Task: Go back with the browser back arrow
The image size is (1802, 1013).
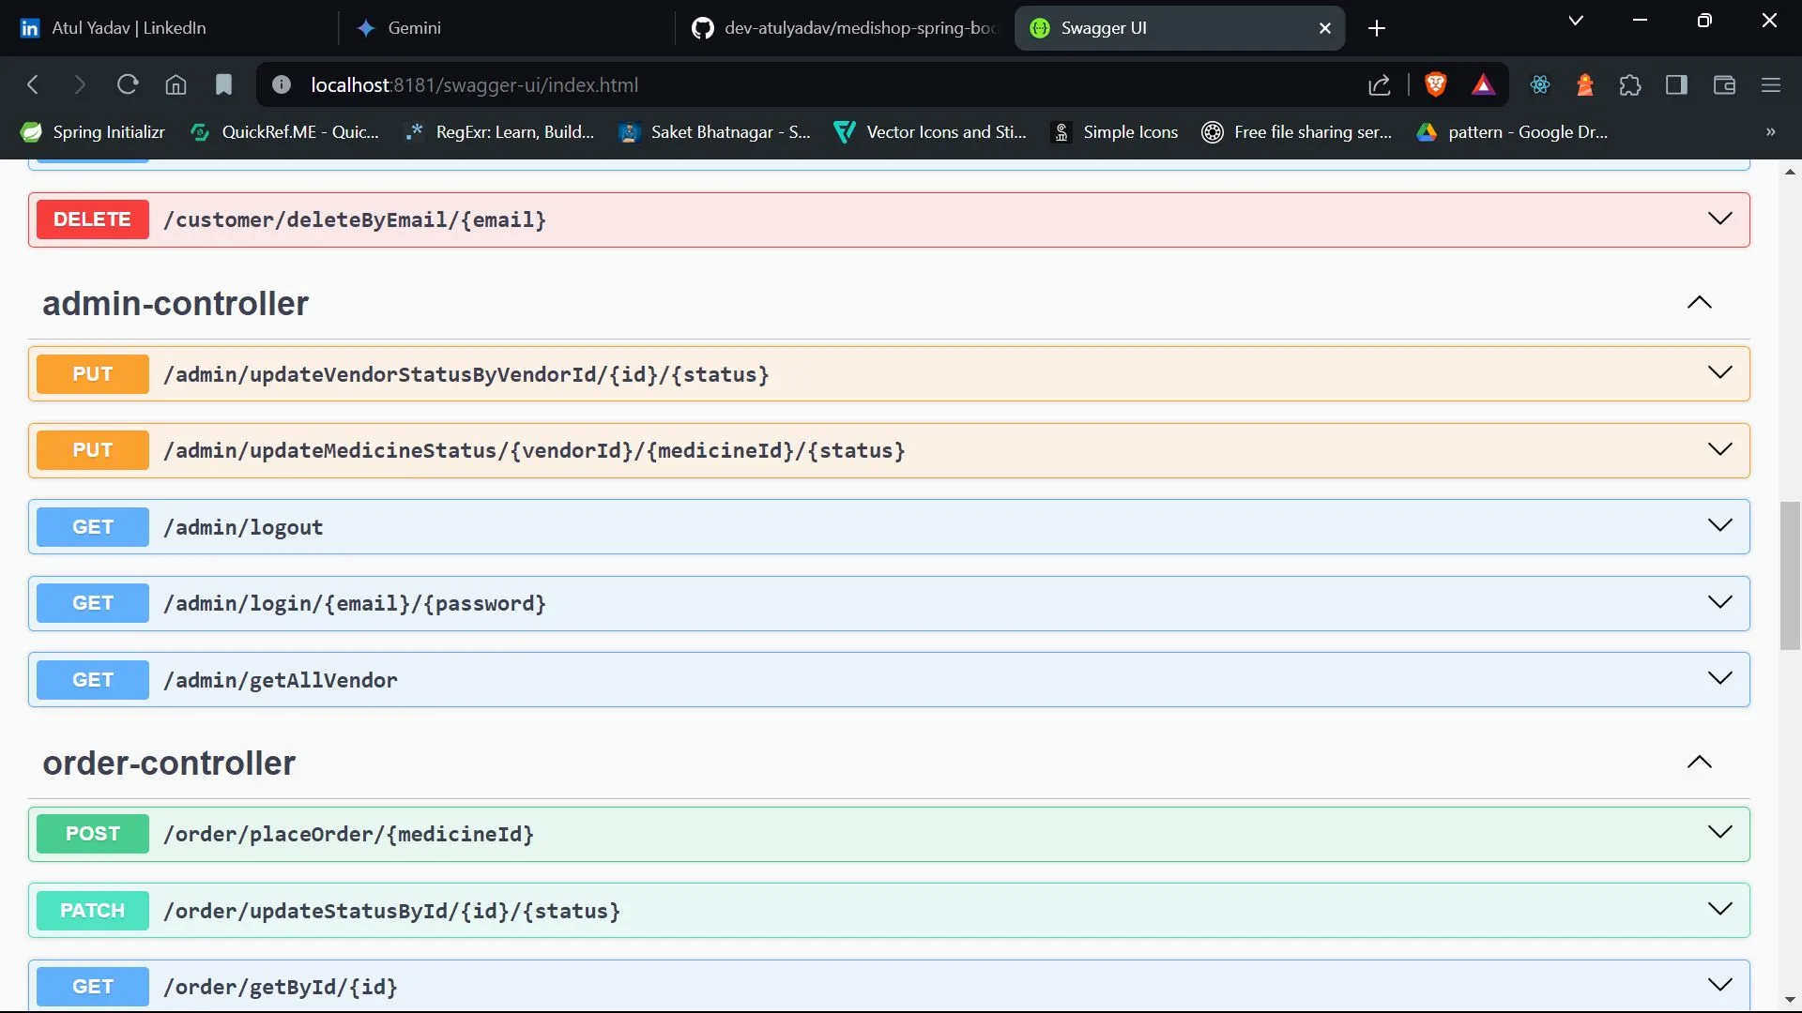Action: (34, 85)
